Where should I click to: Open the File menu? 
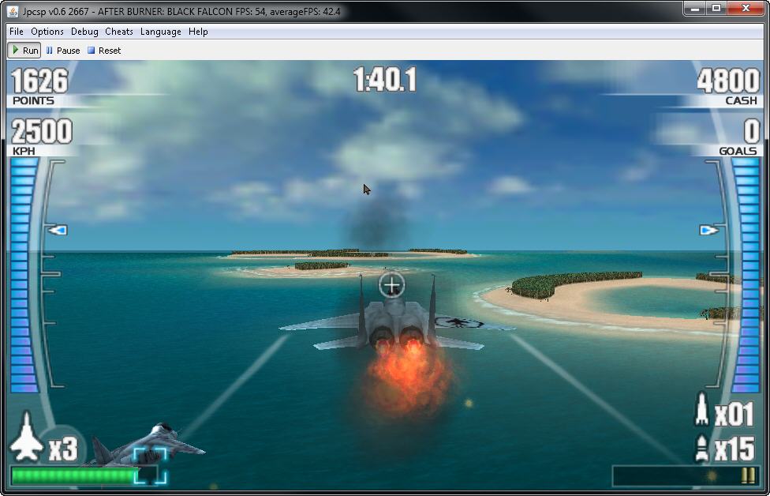17,32
